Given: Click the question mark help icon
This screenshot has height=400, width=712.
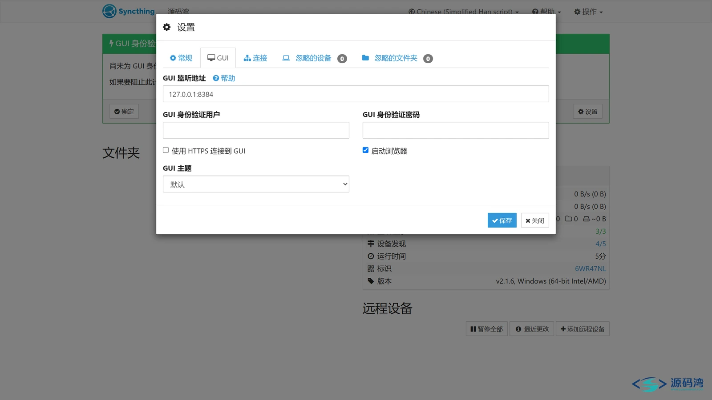Looking at the screenshot, I should [216, 78].
